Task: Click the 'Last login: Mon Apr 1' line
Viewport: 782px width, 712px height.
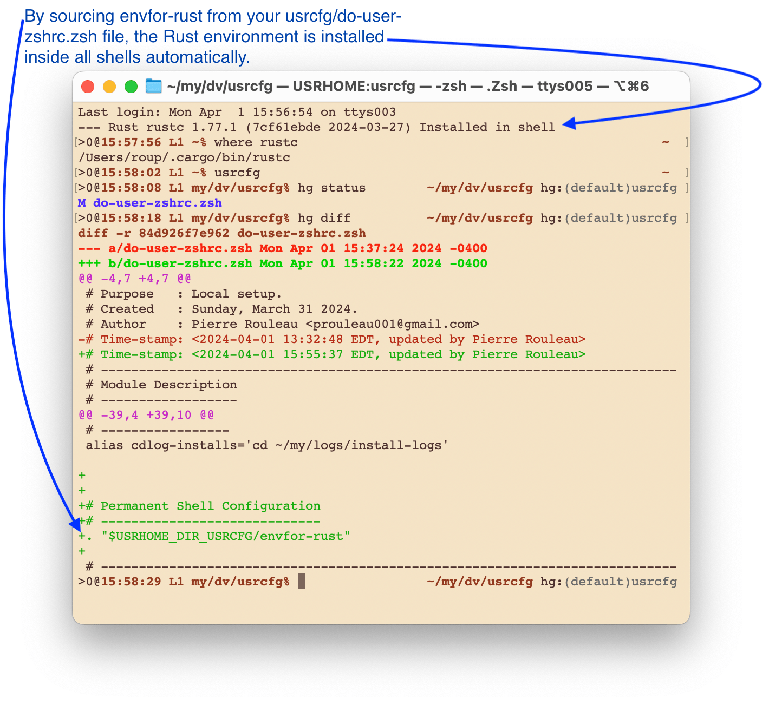Action: [237, 112]
